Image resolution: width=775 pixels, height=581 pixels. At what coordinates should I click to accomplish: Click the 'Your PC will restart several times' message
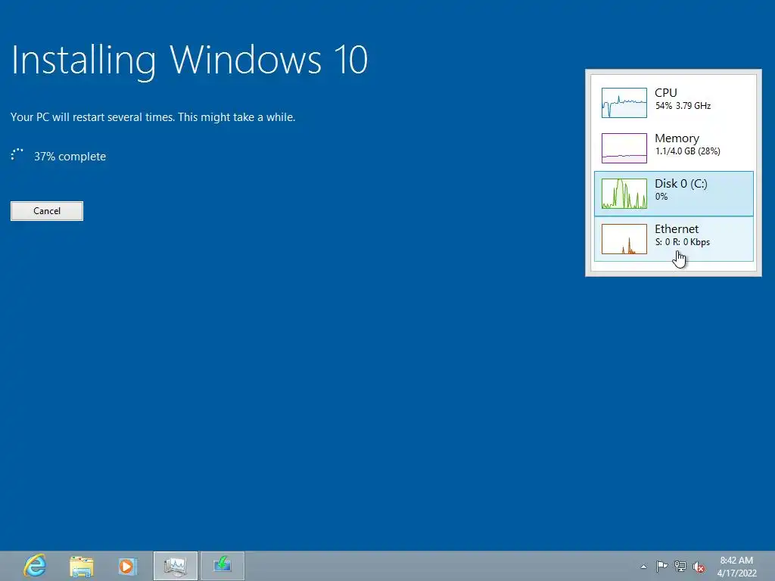click(x=153, y=117)
